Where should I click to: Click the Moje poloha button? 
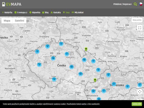[137, 20]
